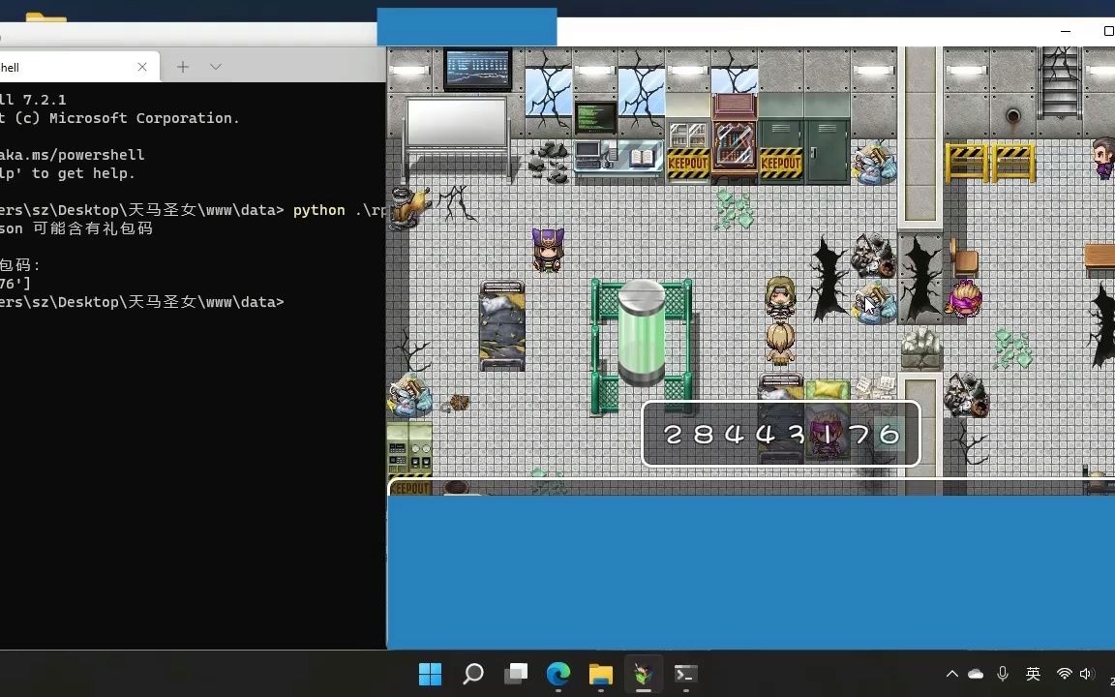Maximize the game window
1115x697 pixels.
[1108, 31]
